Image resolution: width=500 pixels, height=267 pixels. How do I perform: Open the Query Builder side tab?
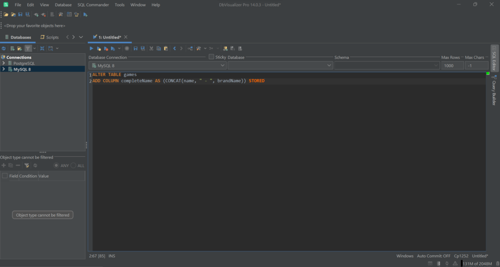pos(494,90)
